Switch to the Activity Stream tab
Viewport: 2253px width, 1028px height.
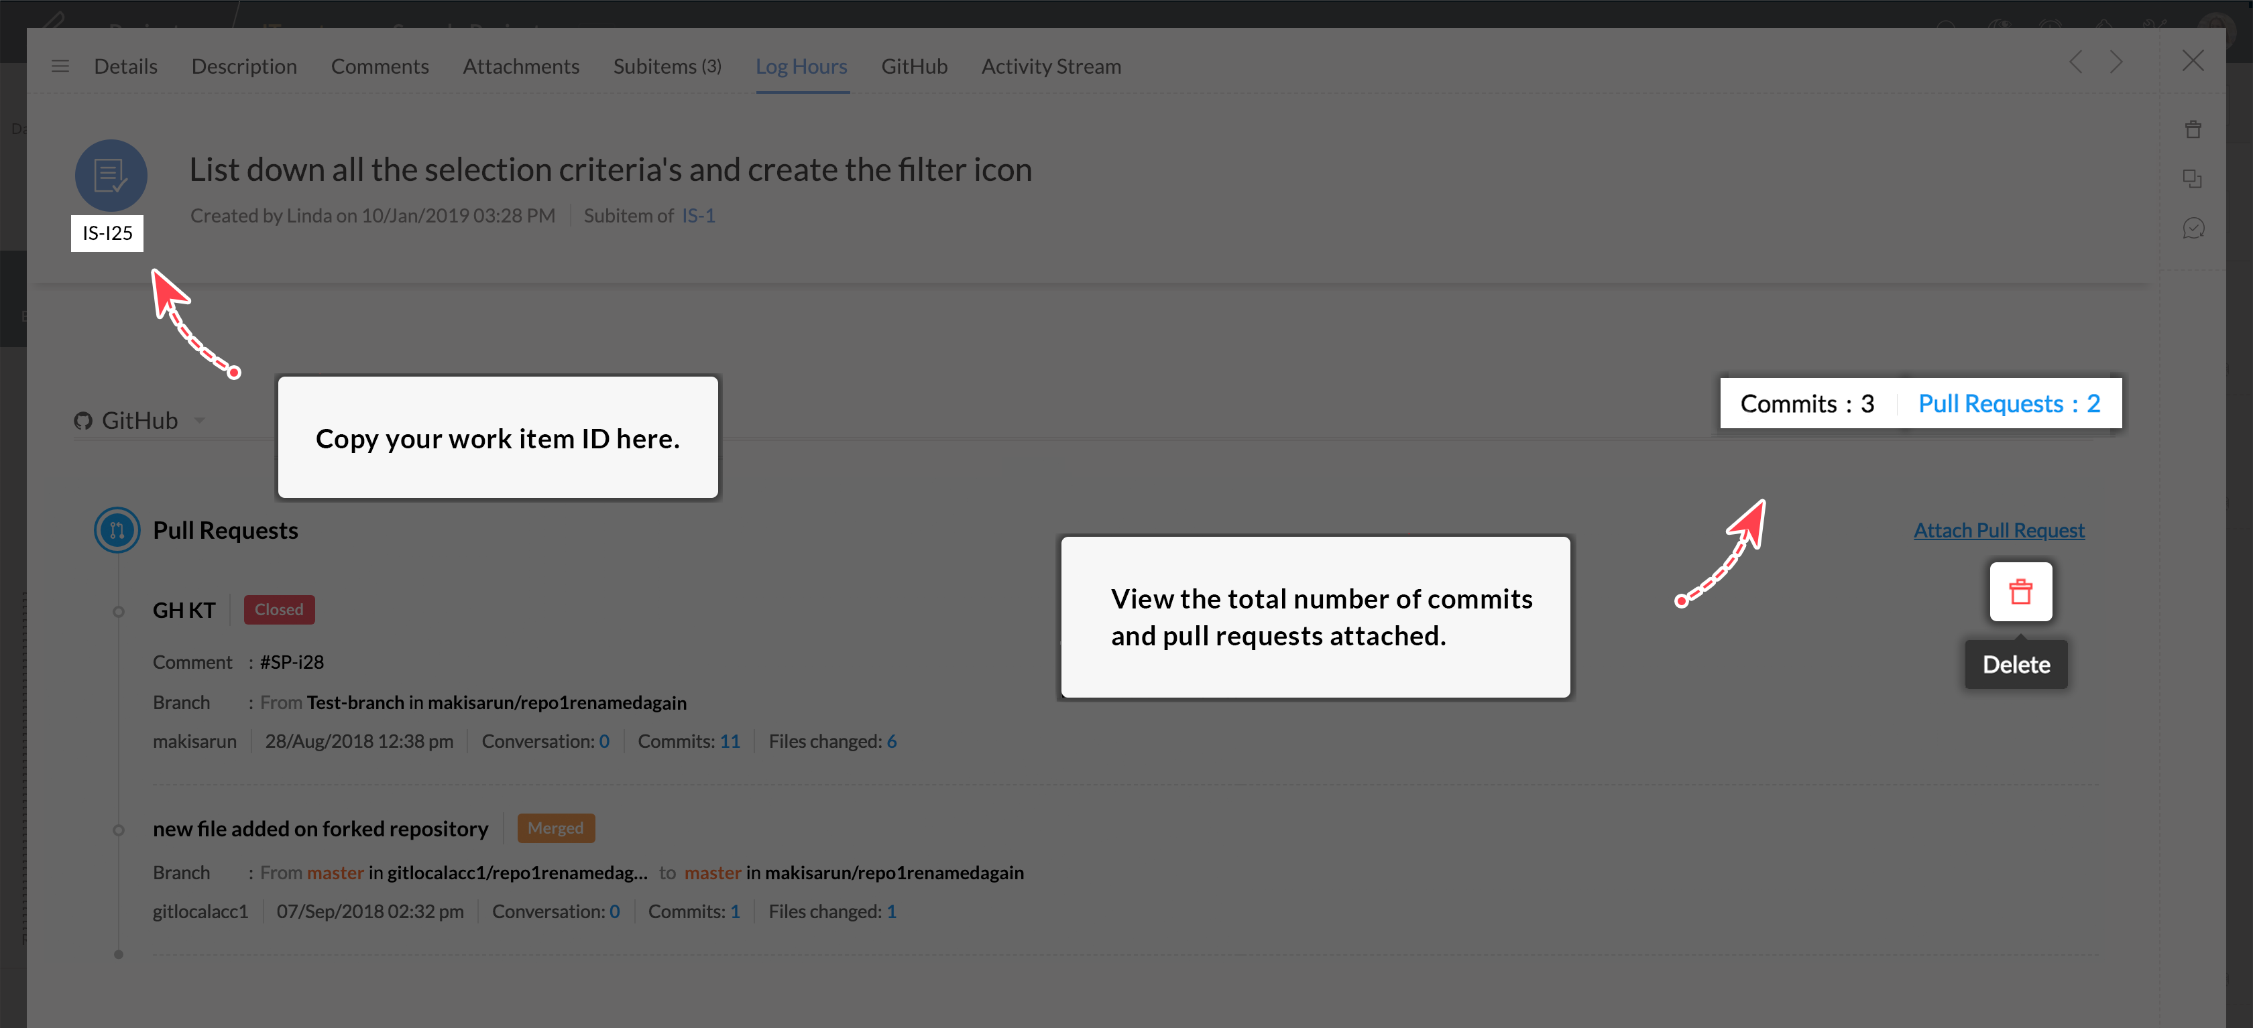(1051, 66)
